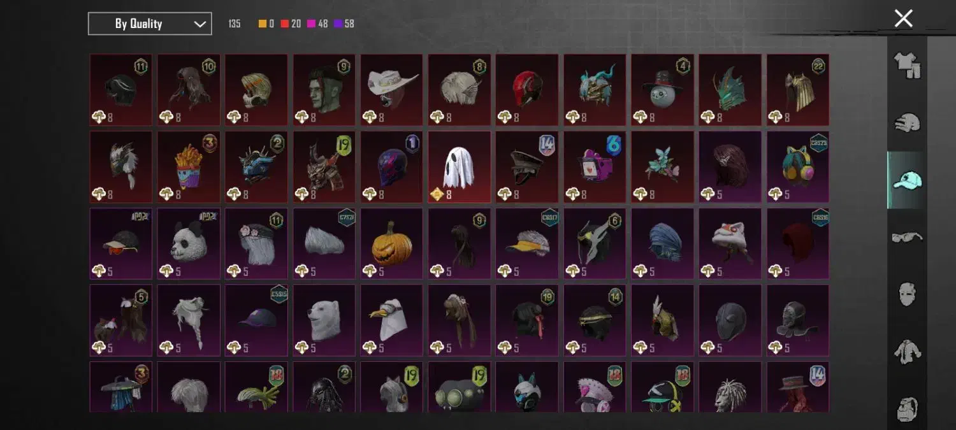Choose the panda head item

click(189, 243)
